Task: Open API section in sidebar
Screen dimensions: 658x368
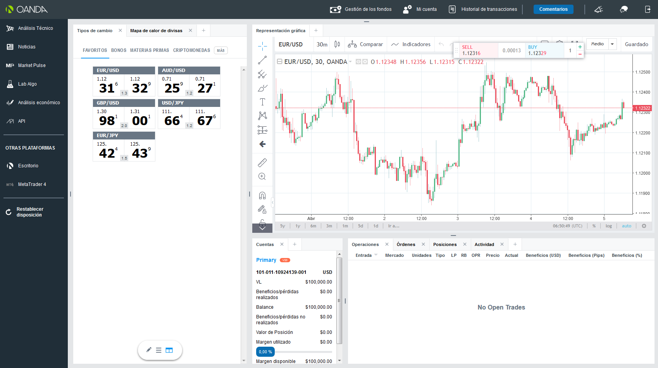Action: [x=16, y=121]
